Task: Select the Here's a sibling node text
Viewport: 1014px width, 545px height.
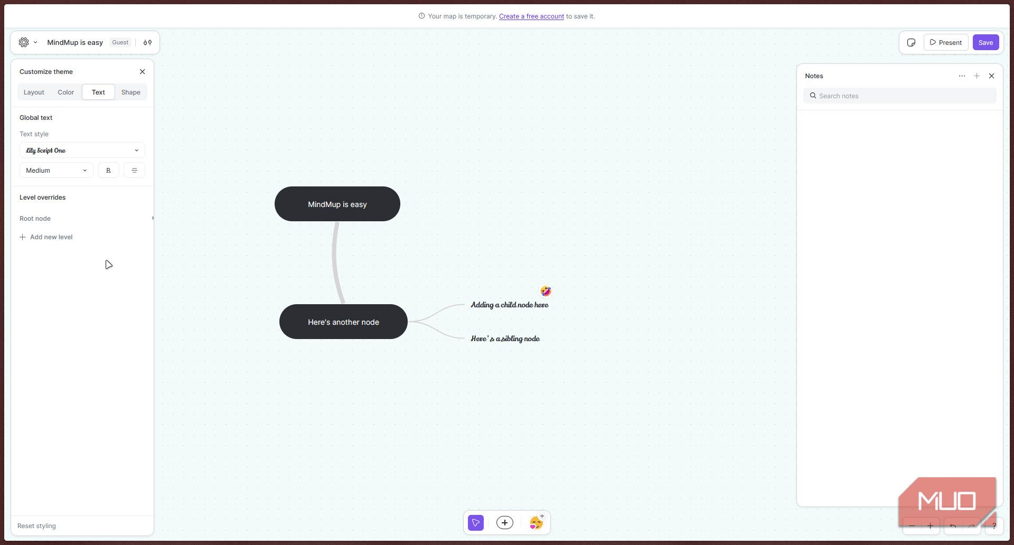Action: click(505, 339)
